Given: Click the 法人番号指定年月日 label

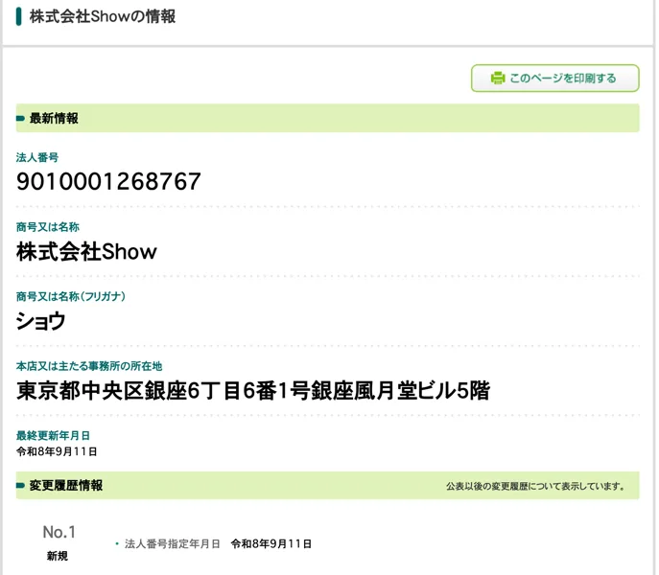Looking at the screenshot, I should pyautogui.click(x=173, y=544).
